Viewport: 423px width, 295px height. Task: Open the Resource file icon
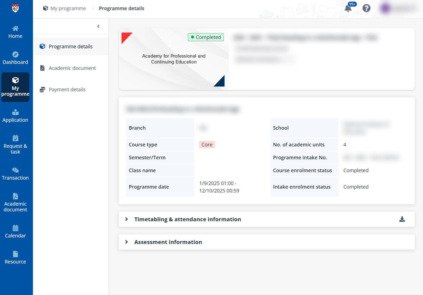pos(15,254)
